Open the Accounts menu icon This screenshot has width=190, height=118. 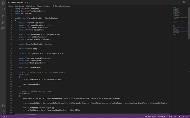tap(3, 106)
